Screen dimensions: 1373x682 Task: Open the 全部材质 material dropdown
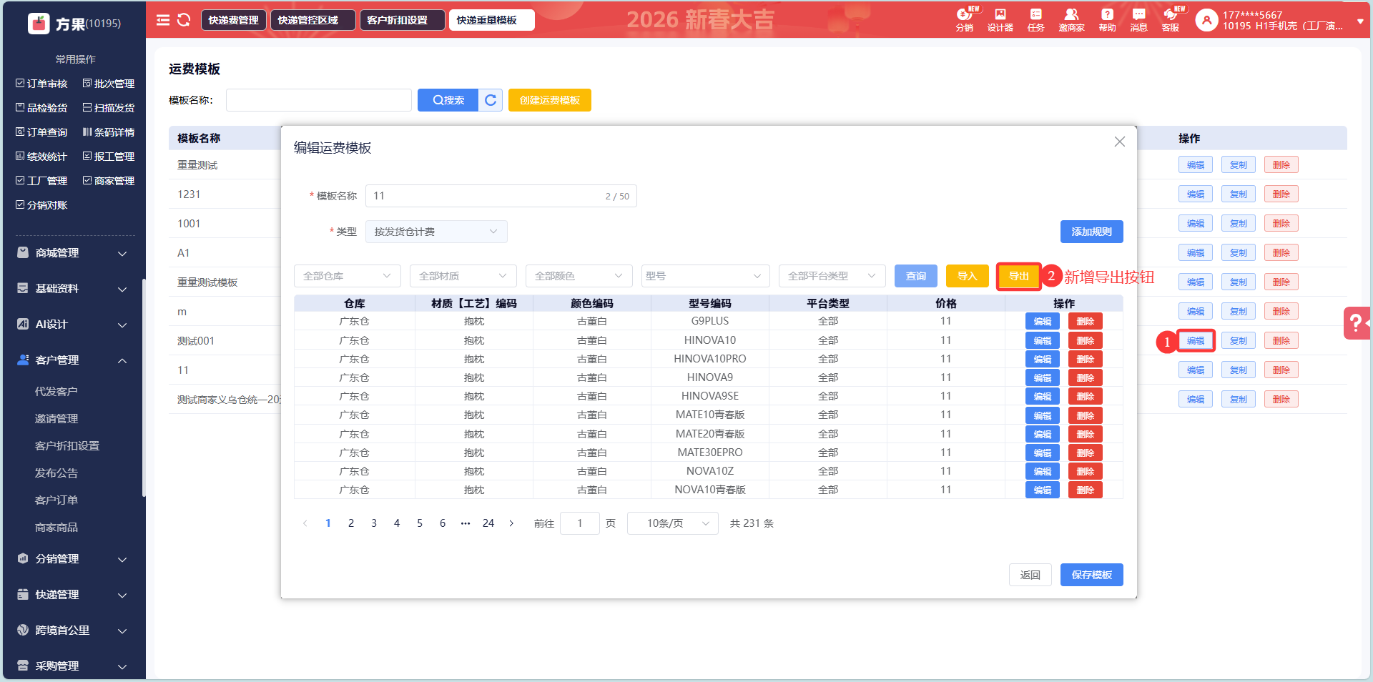[x=463, y=276]
